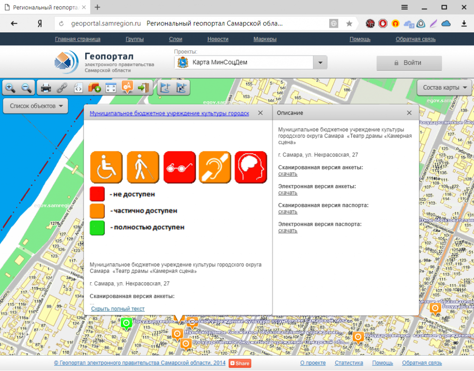
Task: Download 'Сканированная версия анкеты' via скачать
Action: pyautogui.click(x=288, y=174)
